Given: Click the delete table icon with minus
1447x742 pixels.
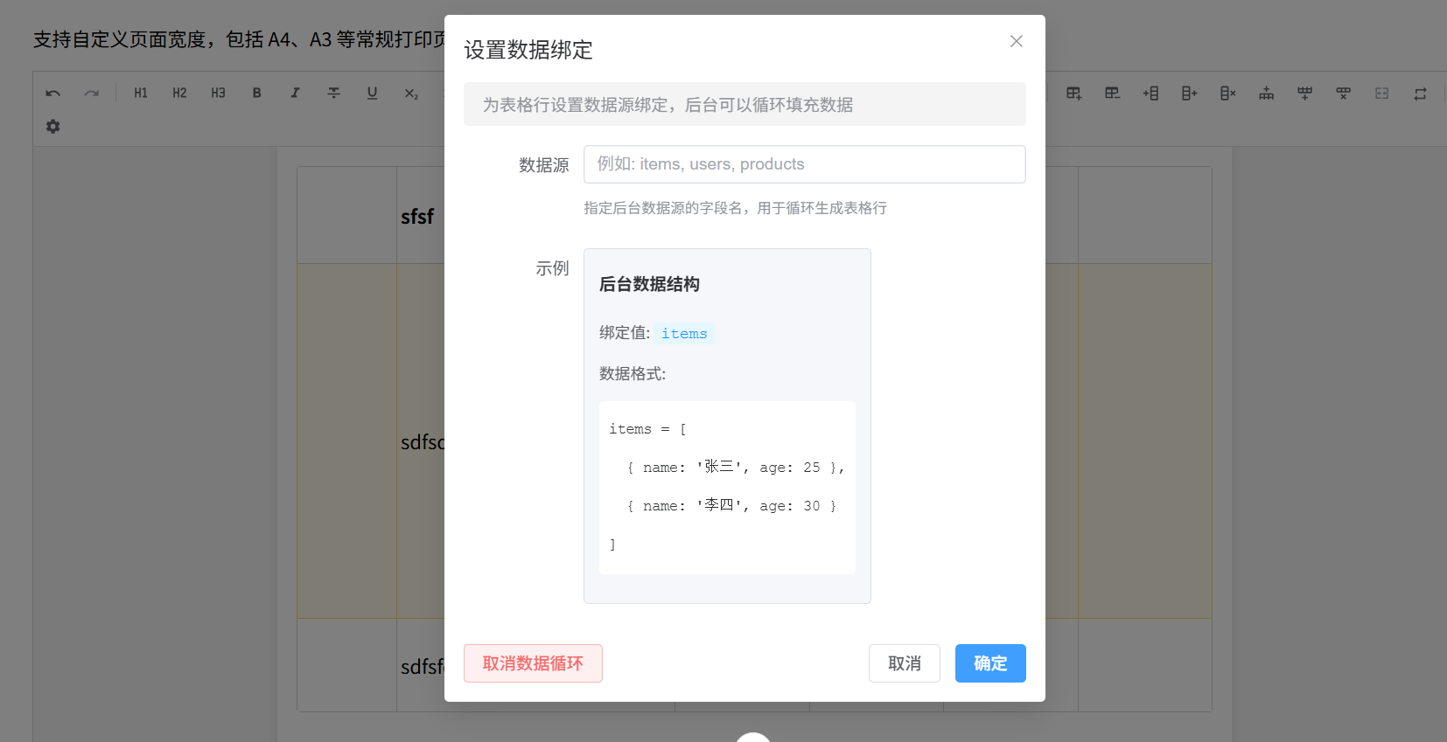Looking at the screenshot, I should tap(1112, 93).
